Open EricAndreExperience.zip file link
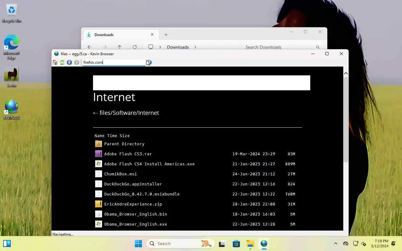The width and height of the screenshot is (402, 251). 133,204
